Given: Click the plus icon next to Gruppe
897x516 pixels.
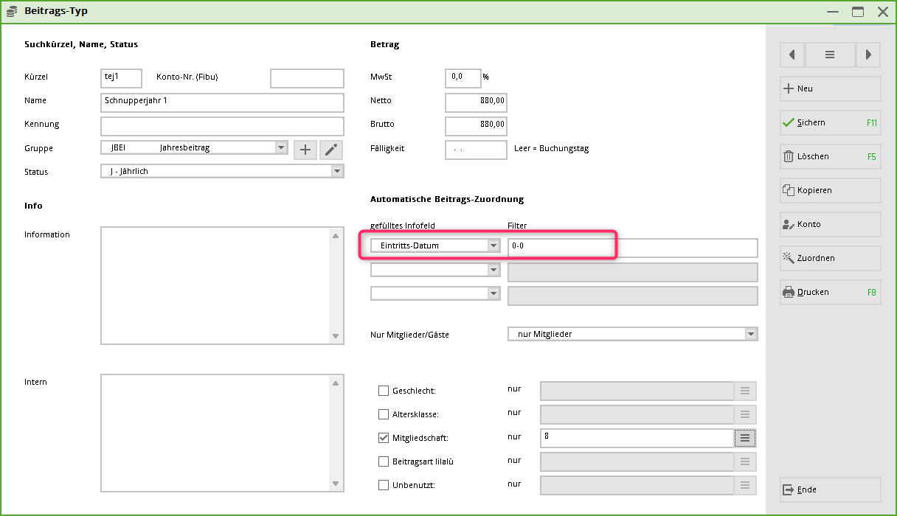Looking at the screenshot, I should (x=305, y=150).
